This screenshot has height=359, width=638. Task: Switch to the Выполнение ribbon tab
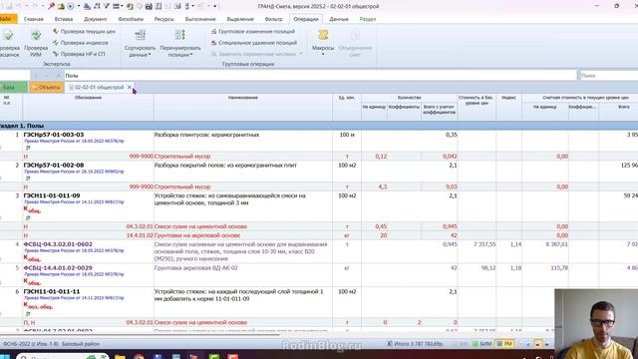(200, 19)
